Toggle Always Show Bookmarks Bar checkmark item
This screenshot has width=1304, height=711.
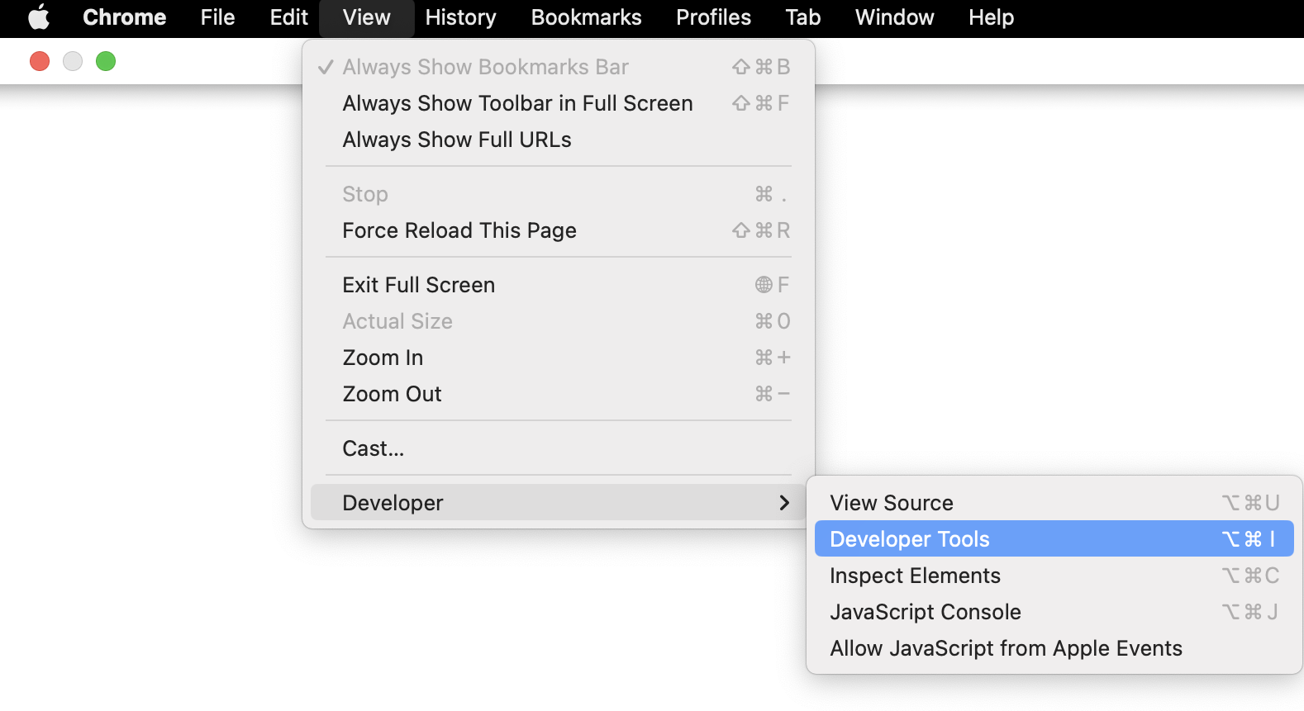(x=558, y=67)
